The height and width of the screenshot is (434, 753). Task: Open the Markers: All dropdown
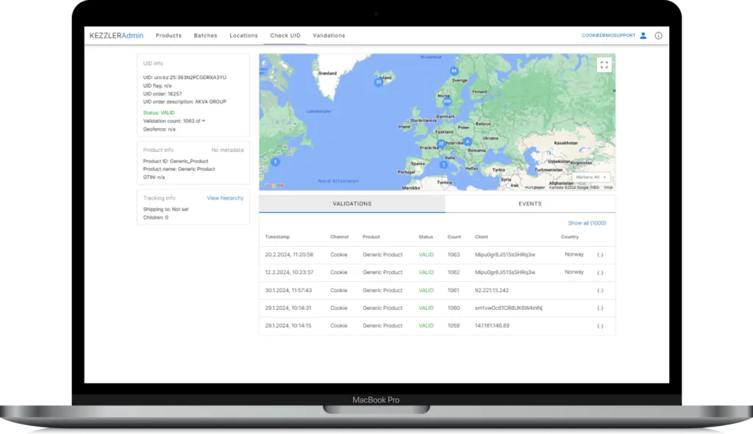[591, 177]
